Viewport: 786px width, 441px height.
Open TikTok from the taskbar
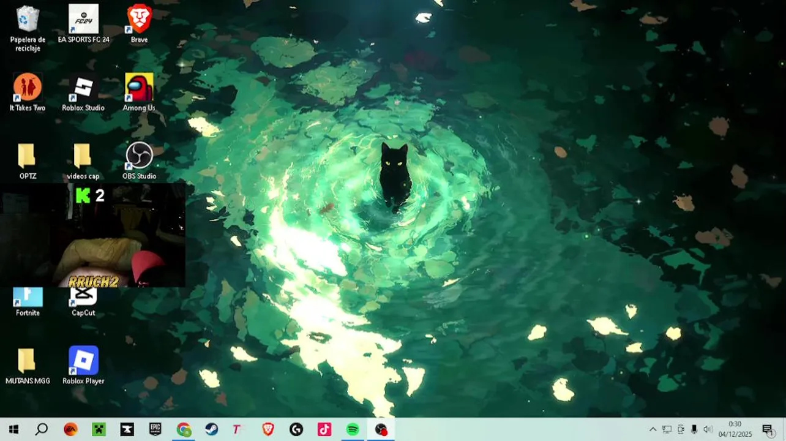coord(324,429)
